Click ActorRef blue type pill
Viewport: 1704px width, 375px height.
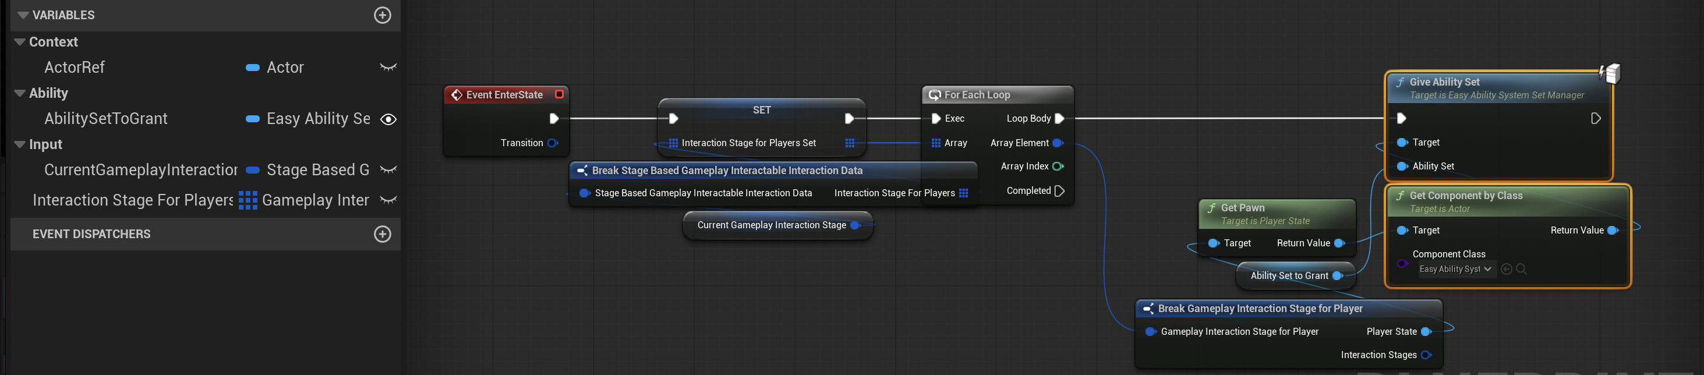(x=252, y=68)
